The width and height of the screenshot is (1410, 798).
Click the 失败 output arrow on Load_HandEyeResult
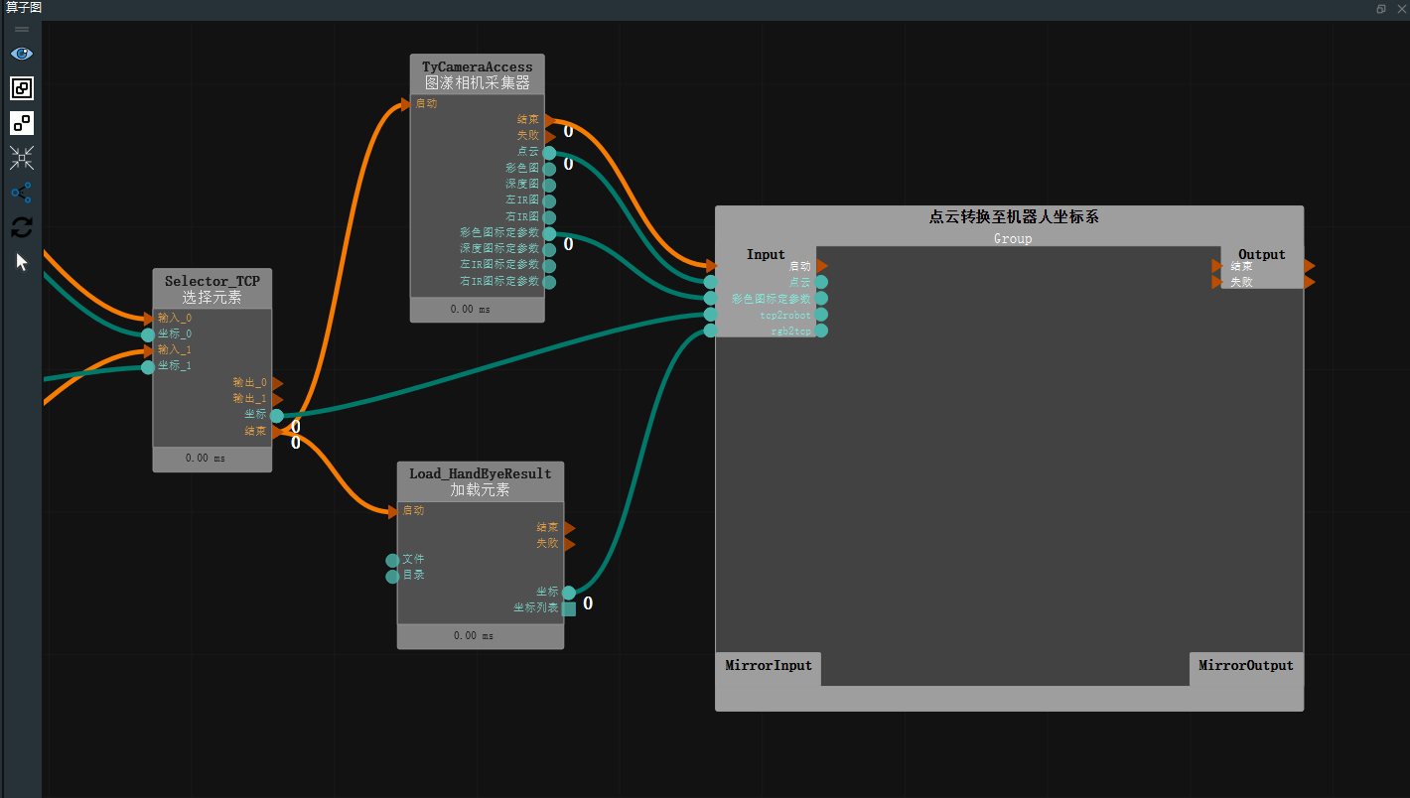(x=569, y=544)
